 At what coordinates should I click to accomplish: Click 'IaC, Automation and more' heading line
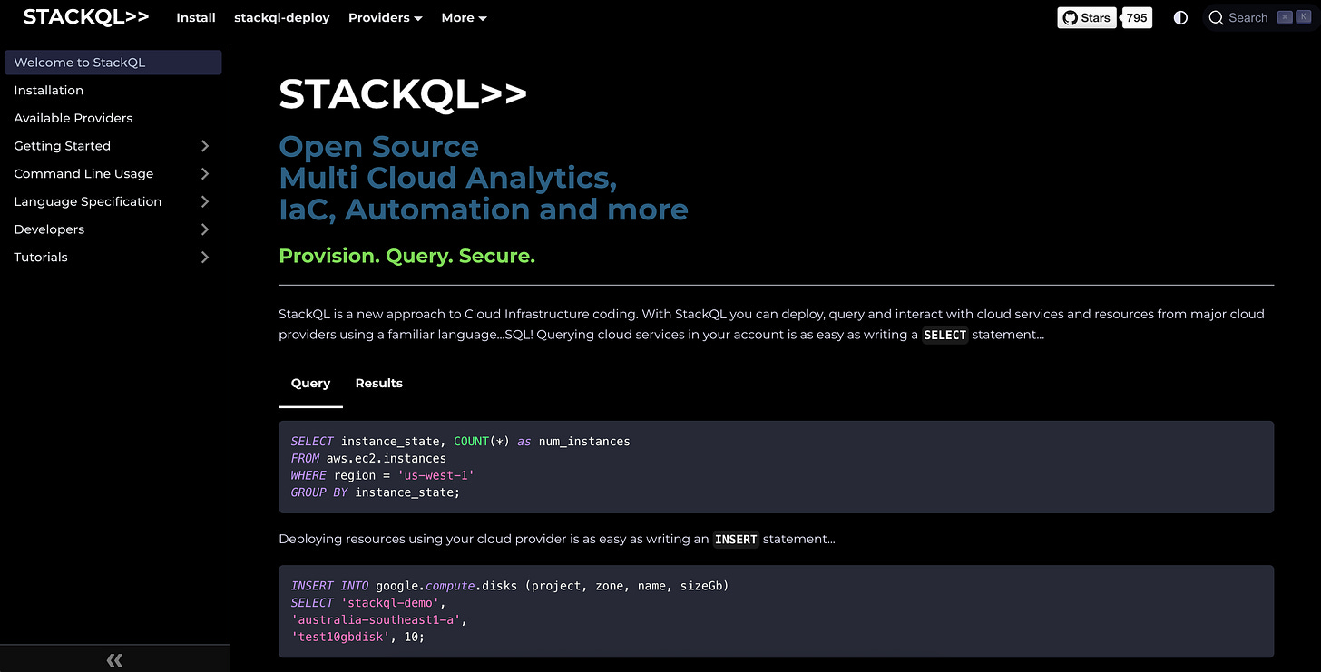(x=484, y=209)
